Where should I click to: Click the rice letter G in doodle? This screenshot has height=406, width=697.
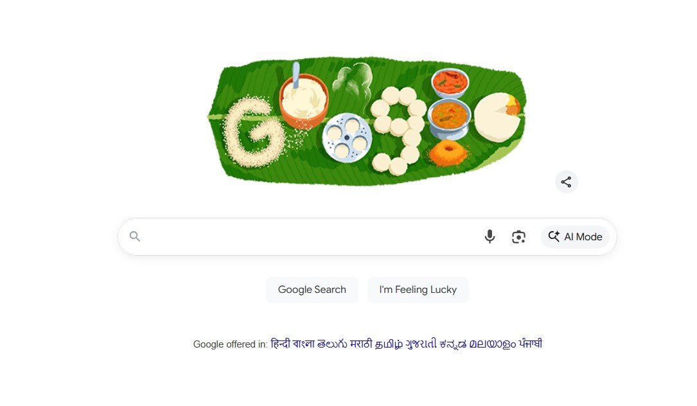tap(252, 132)
